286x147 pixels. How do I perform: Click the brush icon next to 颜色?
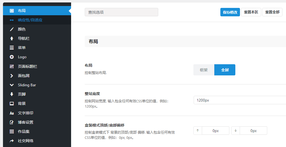tap(12, 29)
